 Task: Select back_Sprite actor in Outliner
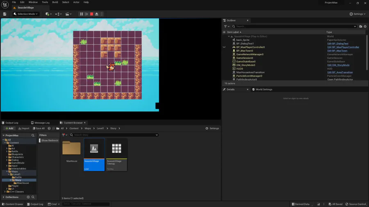(x=243, y=40)
